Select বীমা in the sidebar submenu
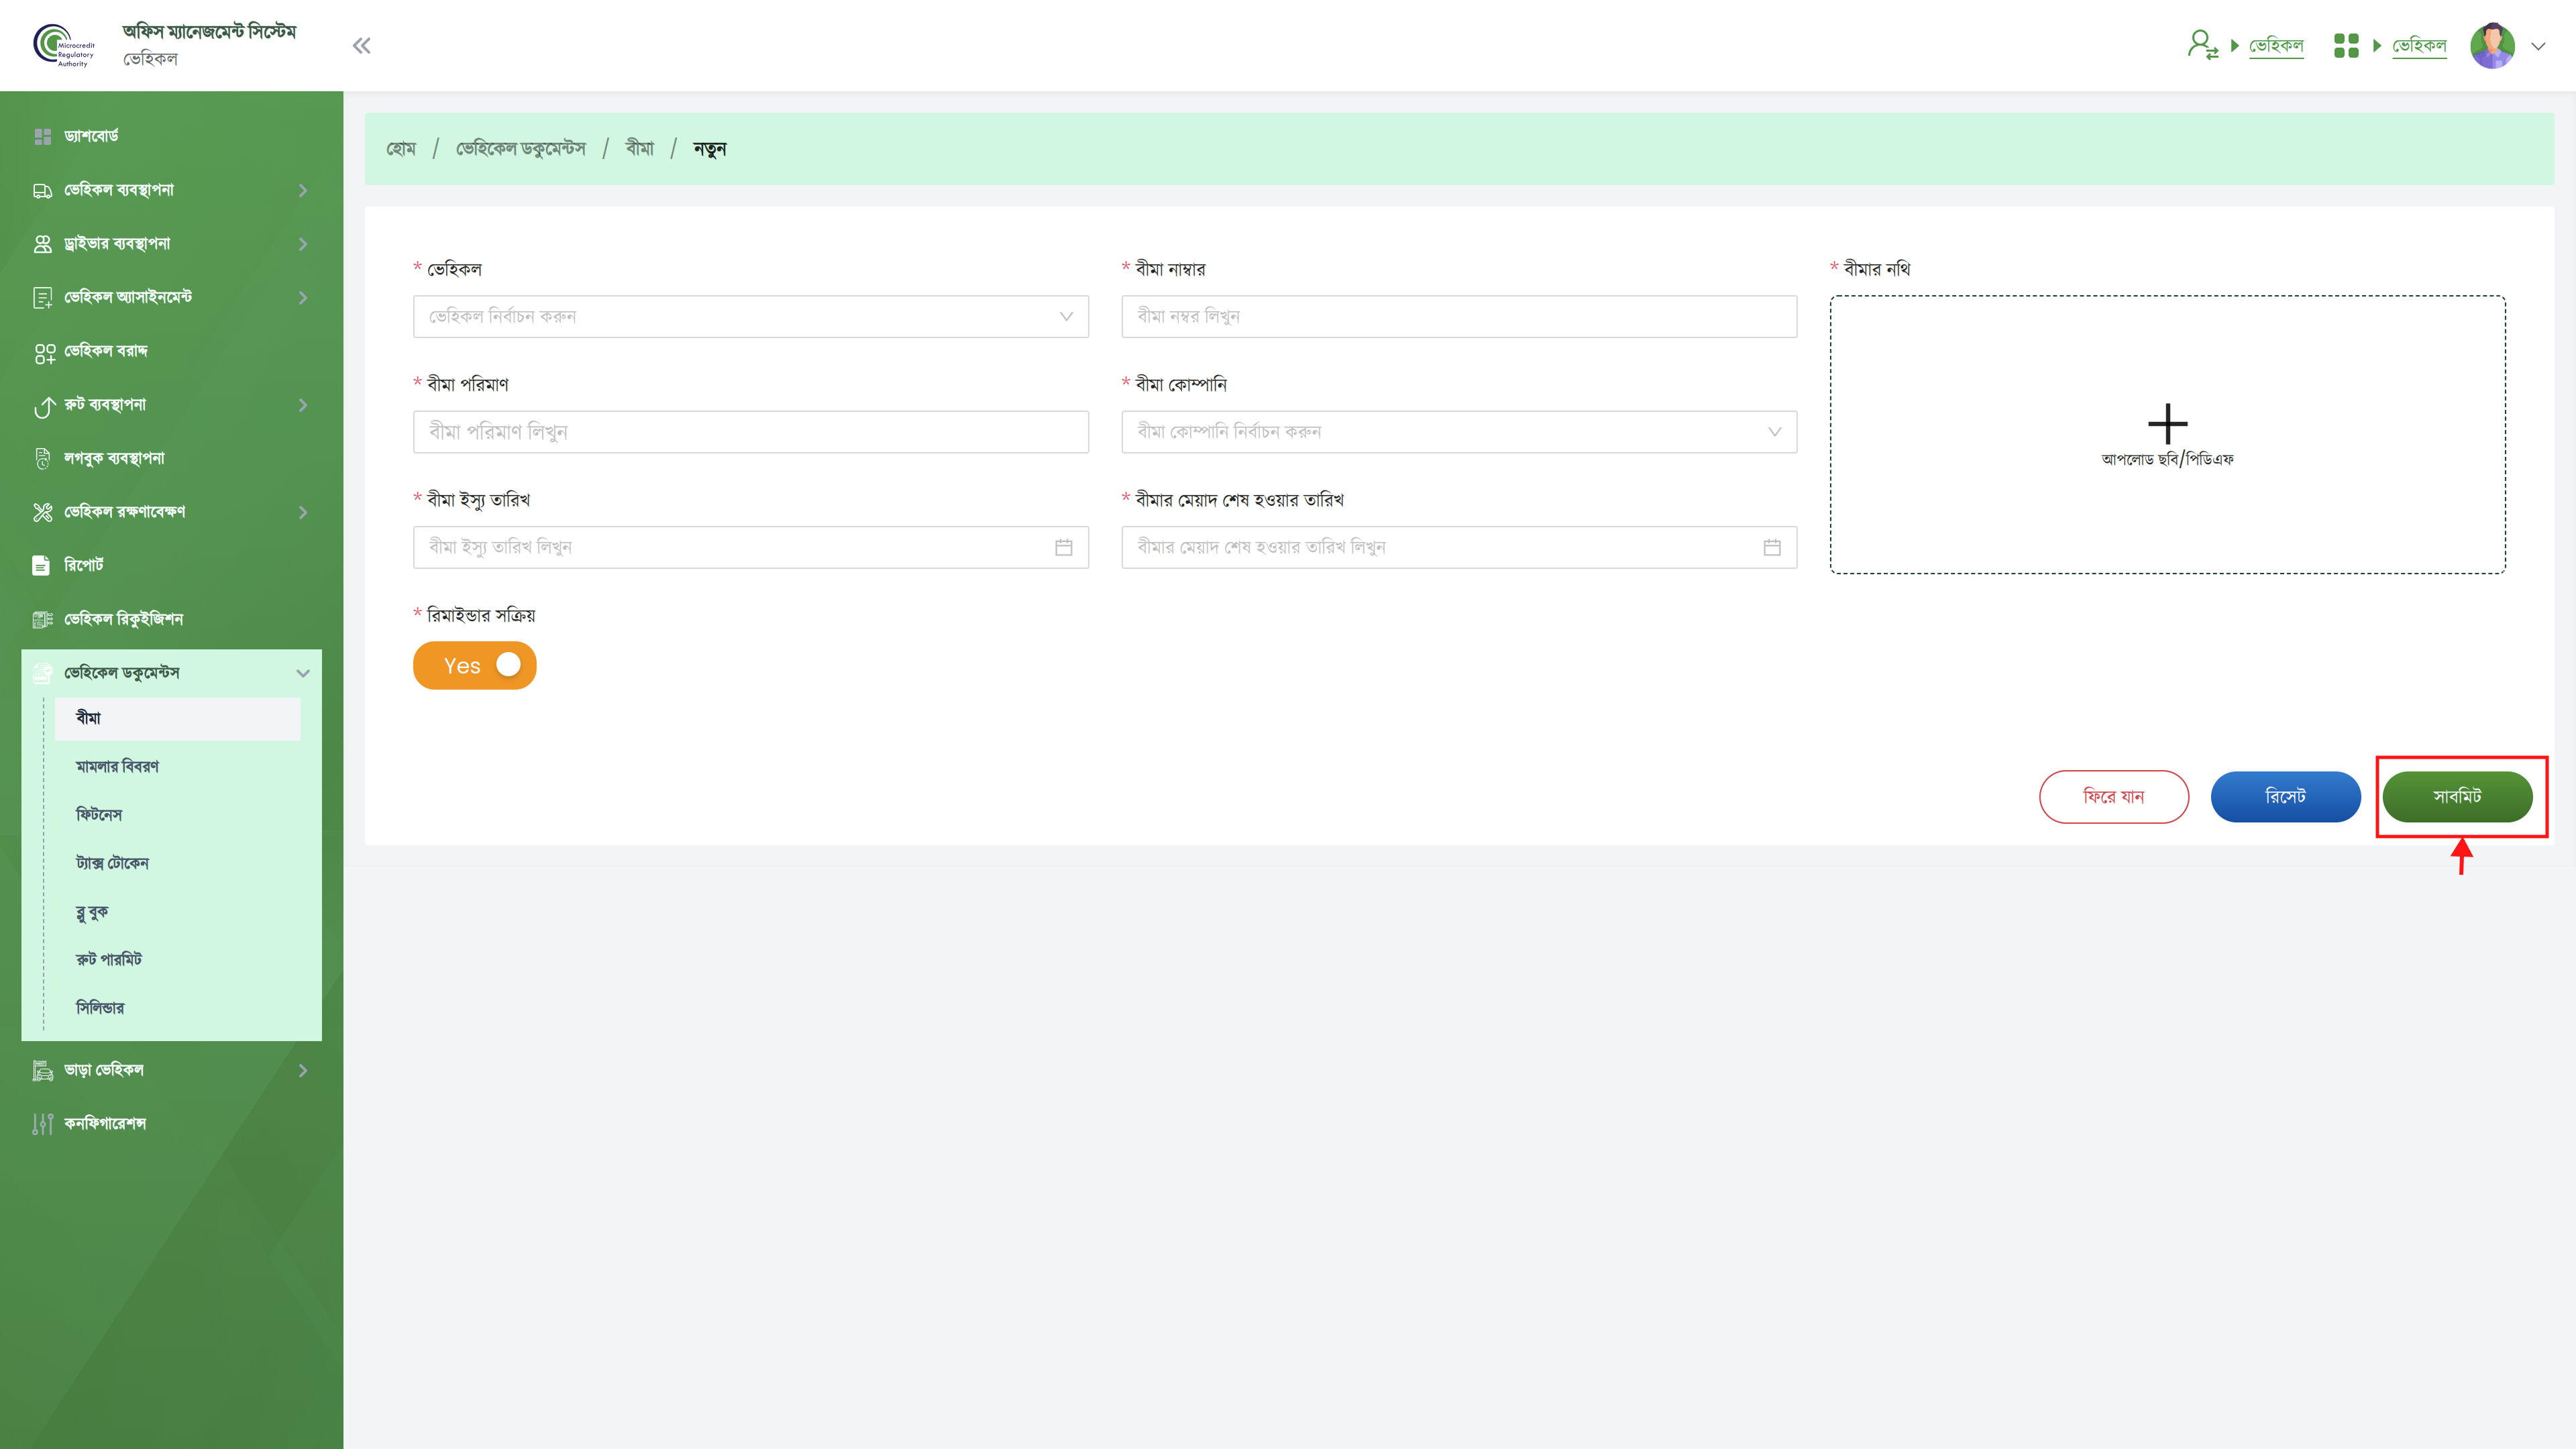The width and height of the screenshot is (2576, 1449). tap(177, 718)
